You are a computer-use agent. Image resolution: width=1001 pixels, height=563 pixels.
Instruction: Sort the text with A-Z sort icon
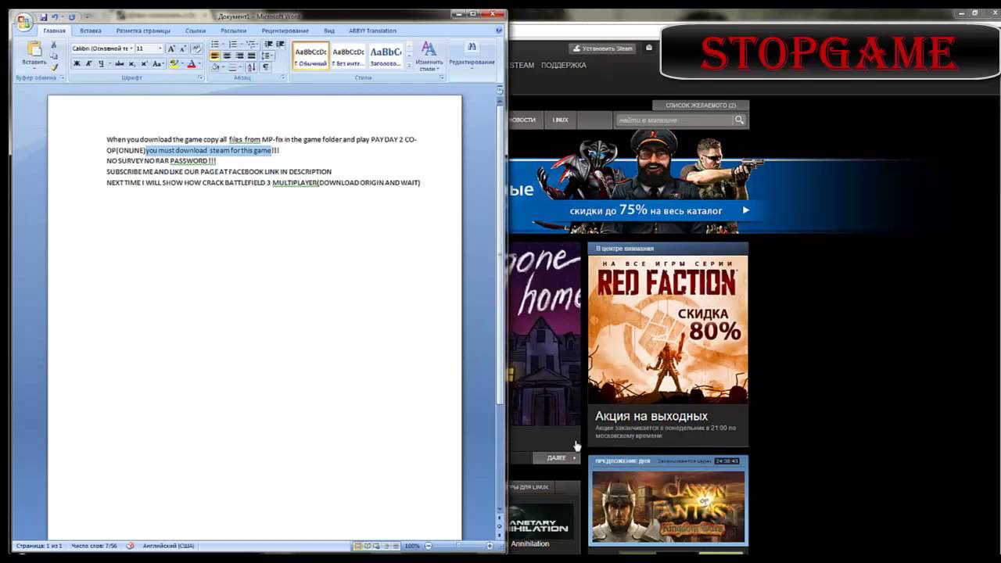point(252,67)
